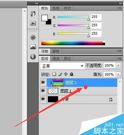Image resolution: width=124 pixels, height=135 pixels.
Task: Click the 图层 1 transparent thumbnail
Action: (53, 91)
